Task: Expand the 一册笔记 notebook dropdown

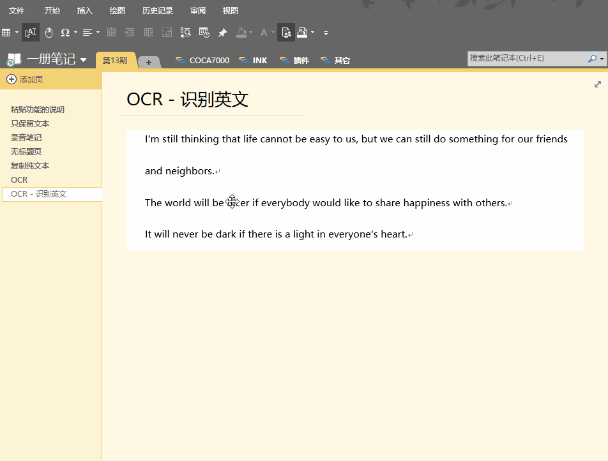Action: click(x=83, y=61)
